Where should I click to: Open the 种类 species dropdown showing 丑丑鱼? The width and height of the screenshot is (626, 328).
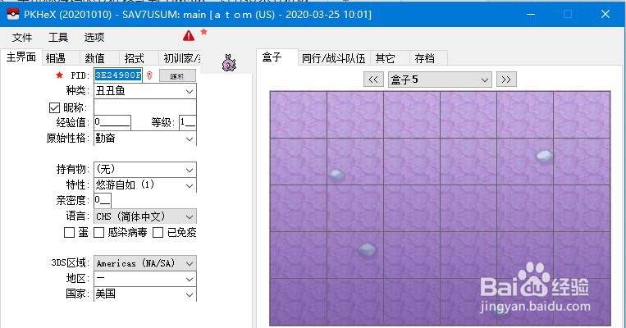(145, 91)
